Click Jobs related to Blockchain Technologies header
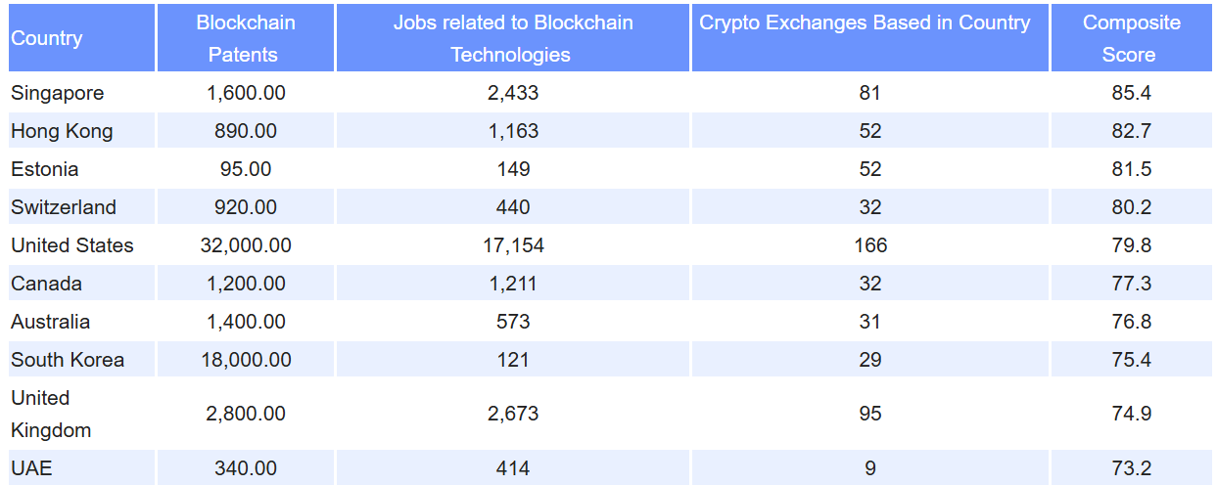Screen dimensions: 1217x485 click(x=513, y=38)
